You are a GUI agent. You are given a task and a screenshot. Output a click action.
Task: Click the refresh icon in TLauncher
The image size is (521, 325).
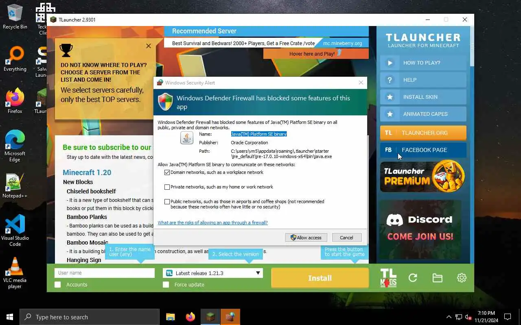(413, 278)
